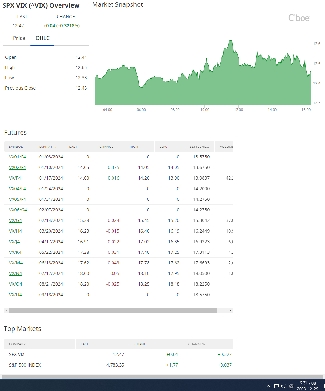This screenshot has width=325, height=391.
Task: Click the tray icon left of the clock
Action: click(291, 386)
